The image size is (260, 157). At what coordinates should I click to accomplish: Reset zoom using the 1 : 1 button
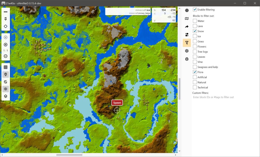(6, 51)
